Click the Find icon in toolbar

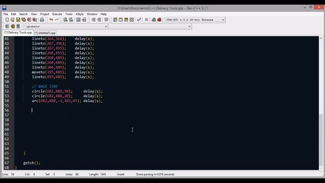pos(66,20)
